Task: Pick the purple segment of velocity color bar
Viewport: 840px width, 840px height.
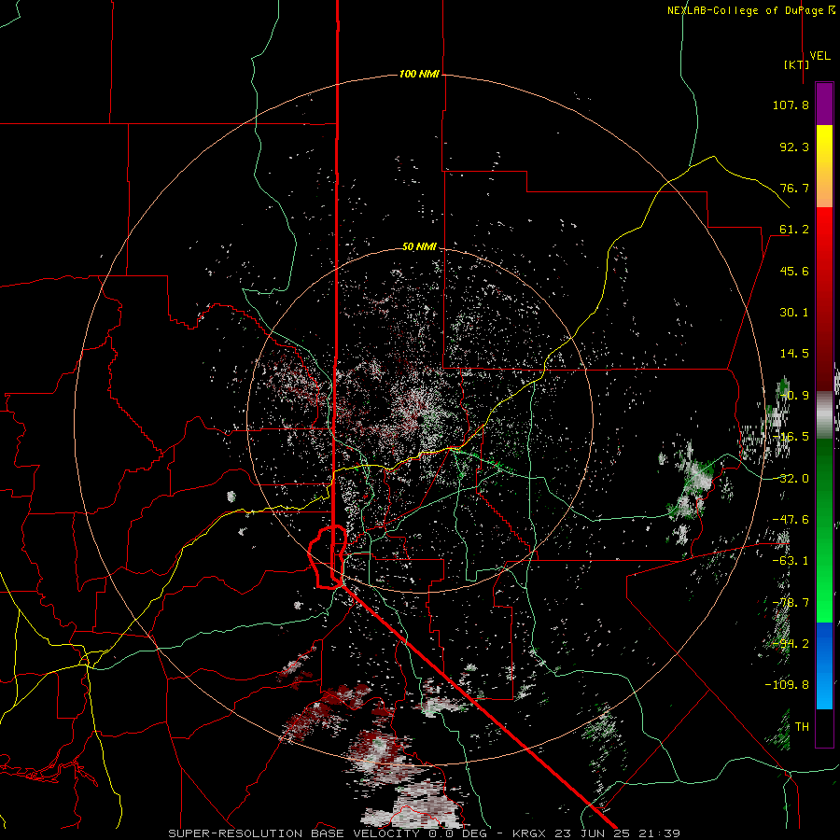Action: (x=824, y=104)
